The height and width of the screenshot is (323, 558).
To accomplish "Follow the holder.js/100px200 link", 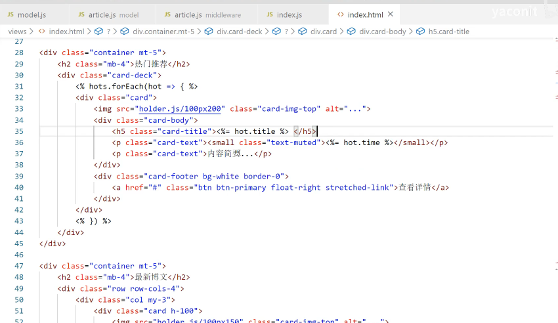I will (x=180, y=109).
